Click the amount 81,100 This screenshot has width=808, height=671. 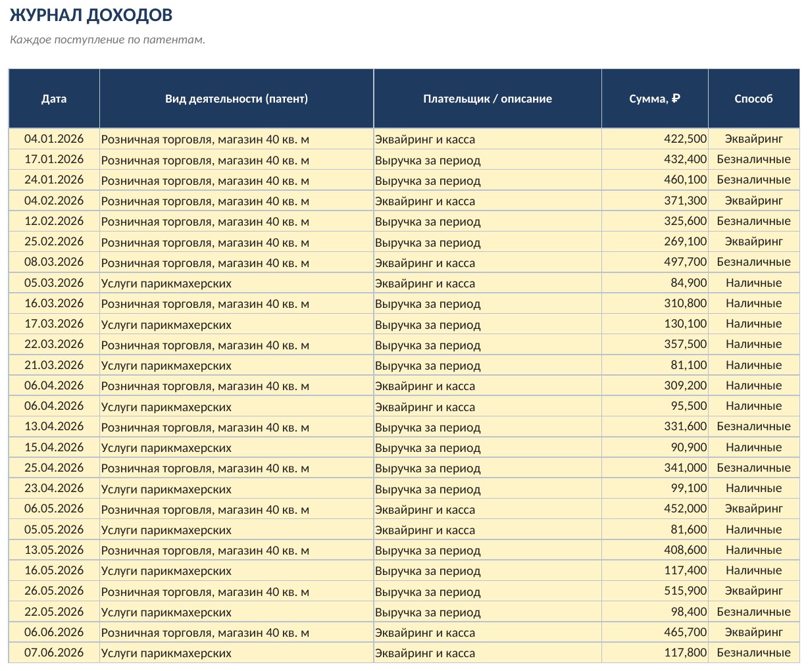[x=655, y=365]
